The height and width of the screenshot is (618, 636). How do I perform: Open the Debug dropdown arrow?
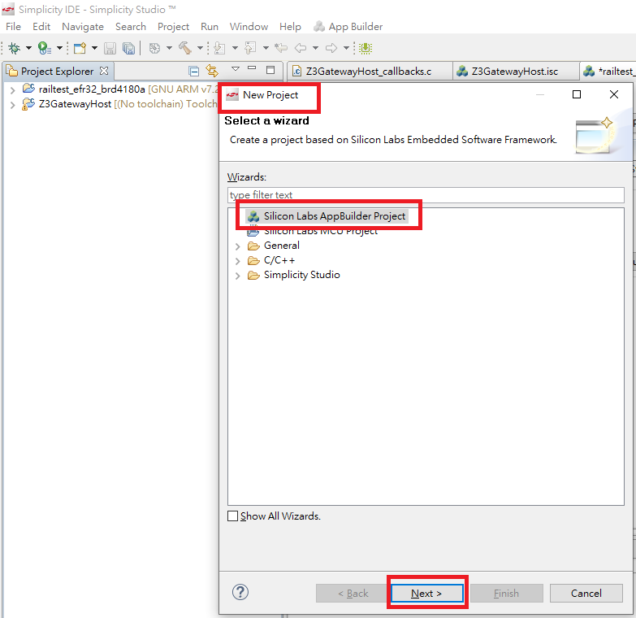click(28, 48)
